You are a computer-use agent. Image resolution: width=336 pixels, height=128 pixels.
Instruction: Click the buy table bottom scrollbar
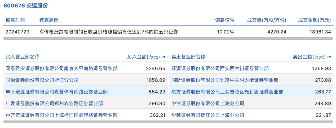85,122
